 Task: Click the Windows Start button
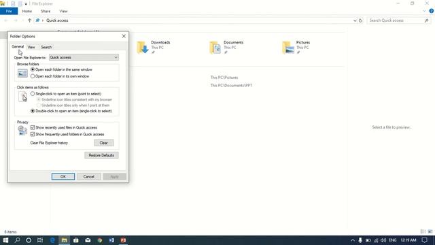(x=5, y=240)
